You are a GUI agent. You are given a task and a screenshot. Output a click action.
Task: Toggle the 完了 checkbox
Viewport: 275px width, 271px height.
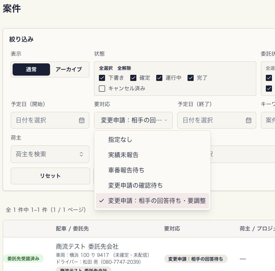point(191,78)
